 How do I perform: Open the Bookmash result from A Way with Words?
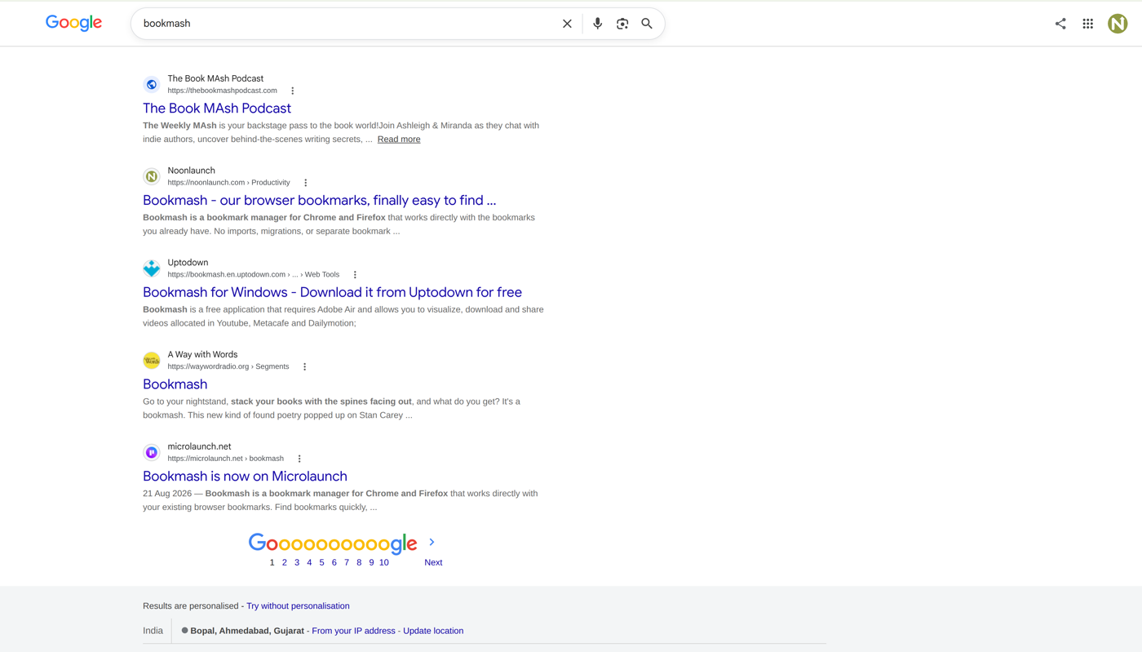pos(175,384)
